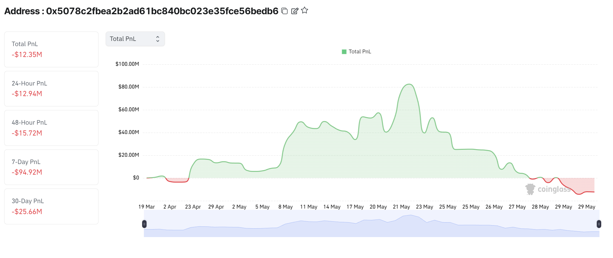Click the right range slider handle

coord(599,224)
